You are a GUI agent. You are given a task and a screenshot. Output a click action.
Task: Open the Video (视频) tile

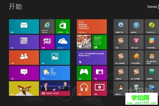(x=99, y=89)
